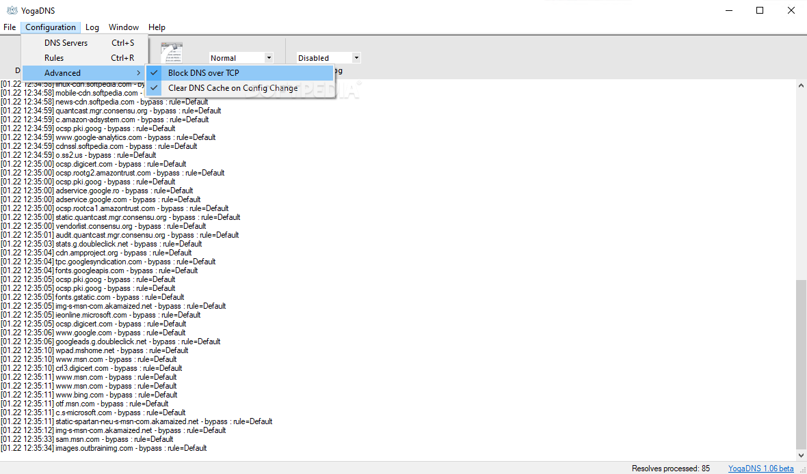Select the googleads.g.doubleclick.net log entry
This screenshot has height=474, width=807.
point(111,341)
